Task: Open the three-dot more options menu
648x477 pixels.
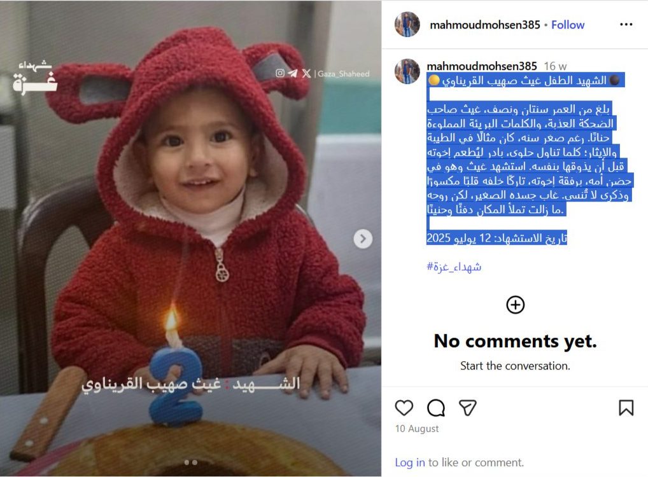Action: coord(626,24)
